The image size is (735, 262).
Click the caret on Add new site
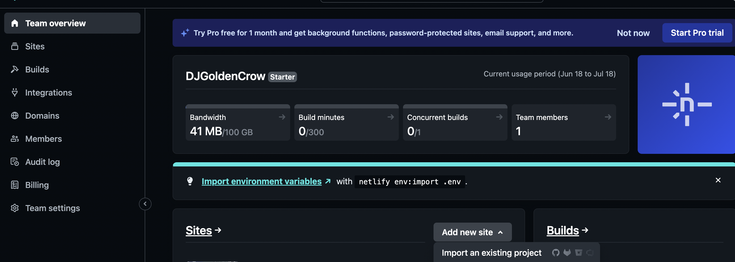pyautogui.click(x=500, y=232)
